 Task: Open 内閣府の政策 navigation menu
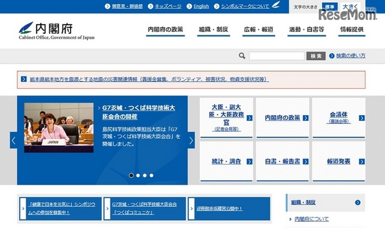165,30
